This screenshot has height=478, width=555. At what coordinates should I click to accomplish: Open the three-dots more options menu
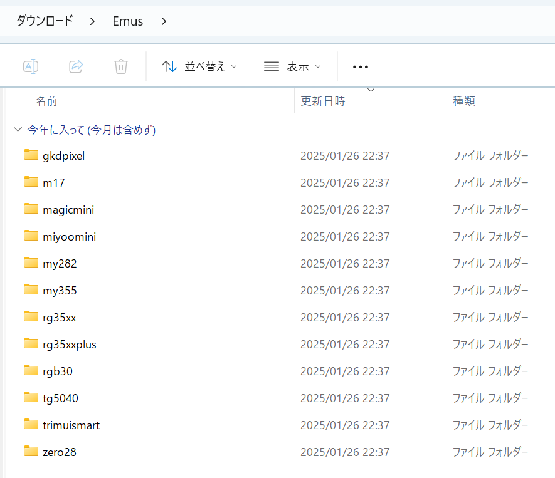[x=361, y=67]
